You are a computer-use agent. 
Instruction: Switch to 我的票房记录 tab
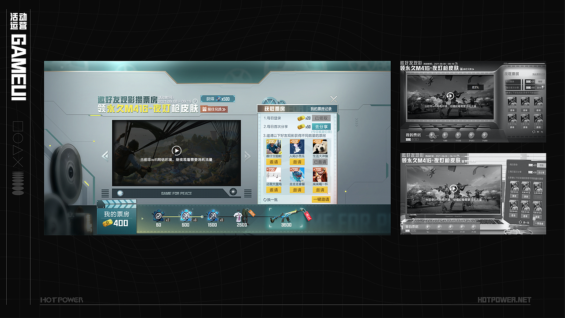coord(321,109)
